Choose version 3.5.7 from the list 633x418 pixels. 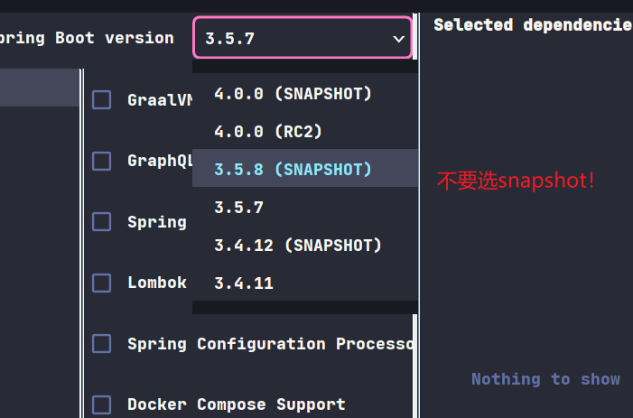click(x=305, y=207)
